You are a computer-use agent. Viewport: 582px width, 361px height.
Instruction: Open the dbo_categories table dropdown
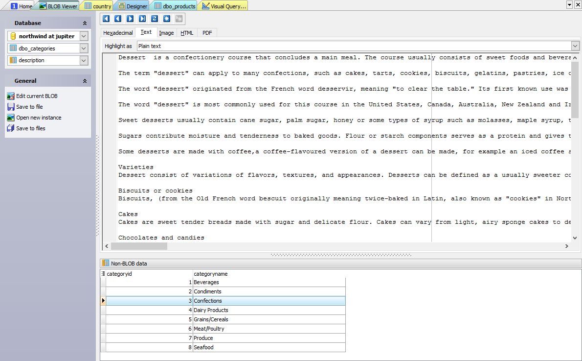point(84,48)
